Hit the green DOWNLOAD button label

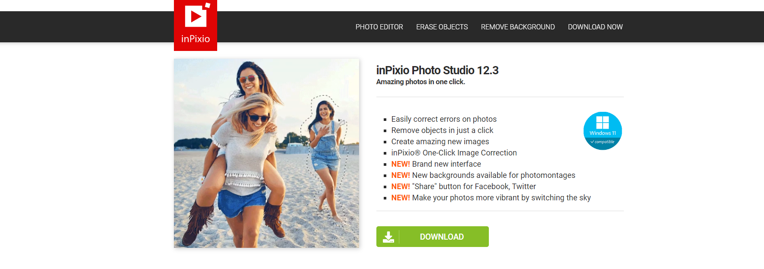(442, 237)
